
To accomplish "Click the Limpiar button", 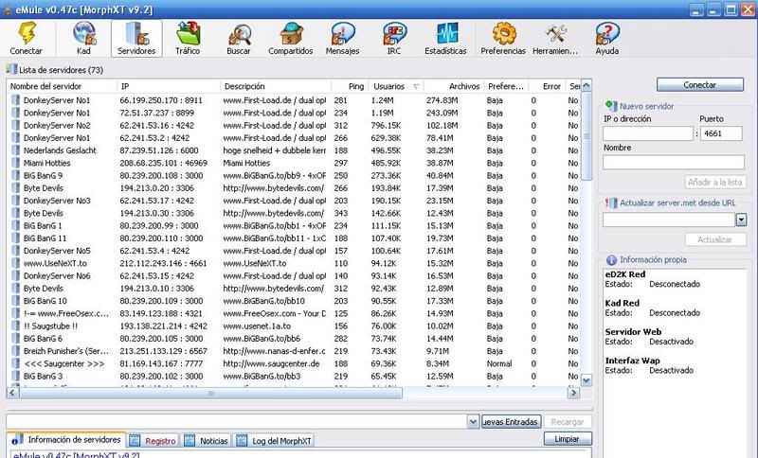I will [568, 439].
